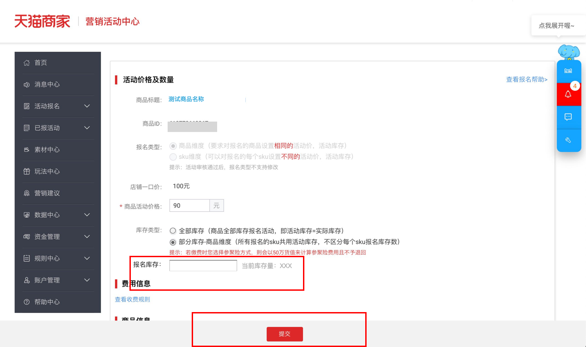The width and height of the screenshot is (586, 347).
Task: Focus the 商品活动价格 input field
Action: coord(189,205)
